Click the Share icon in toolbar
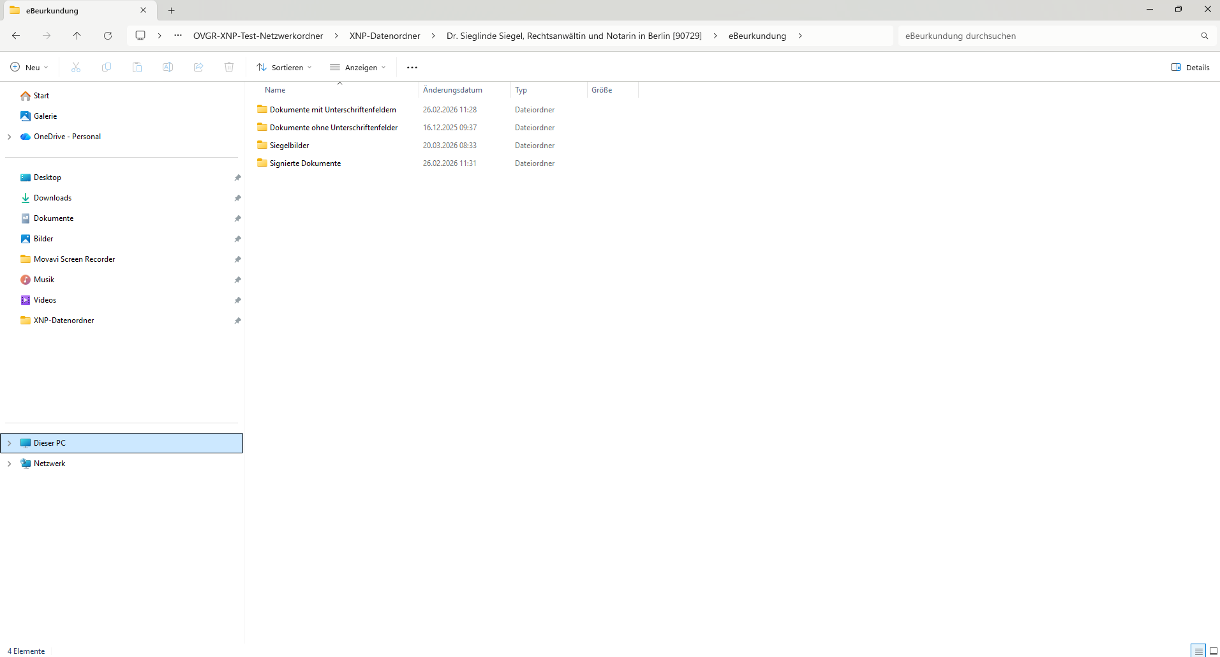 [x=198, y=67]
